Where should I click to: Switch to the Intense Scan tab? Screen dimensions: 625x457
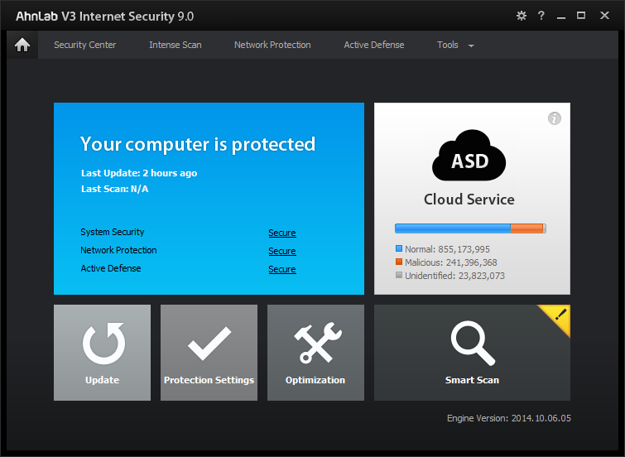(x=175, y=45)
